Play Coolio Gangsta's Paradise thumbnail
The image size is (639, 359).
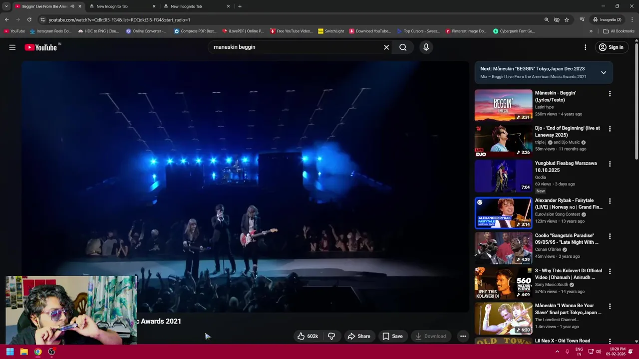(x=503, y=248)
